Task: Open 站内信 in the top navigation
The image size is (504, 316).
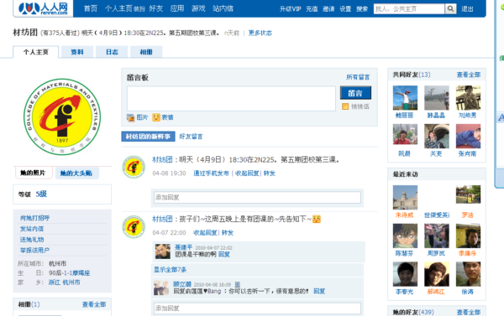Action: coord(223,8)
